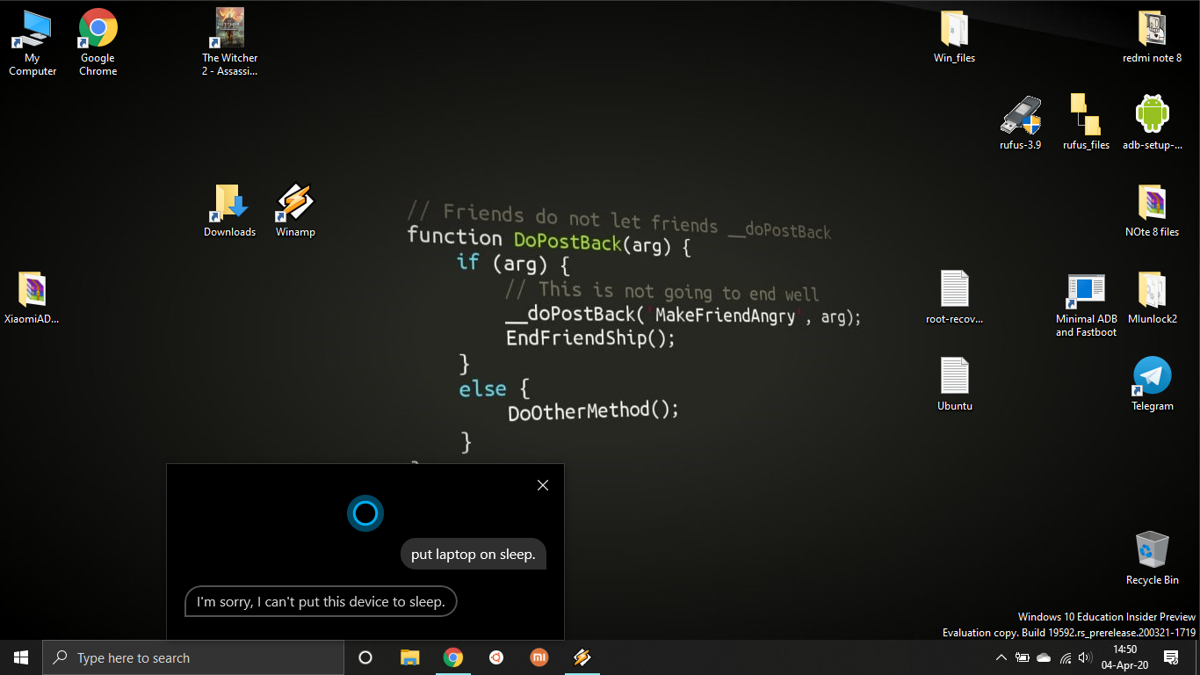Open the Windows Start menu
1200x675 pixels.
click(x=21, y=657)
